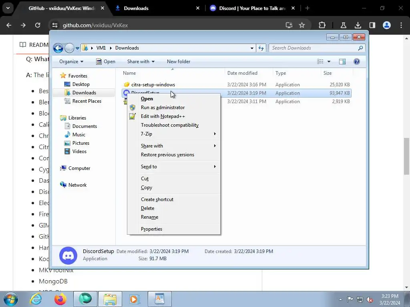This screenshot has width=410, height=307.
Task: Open Videos library
Action: coord(79,152)
